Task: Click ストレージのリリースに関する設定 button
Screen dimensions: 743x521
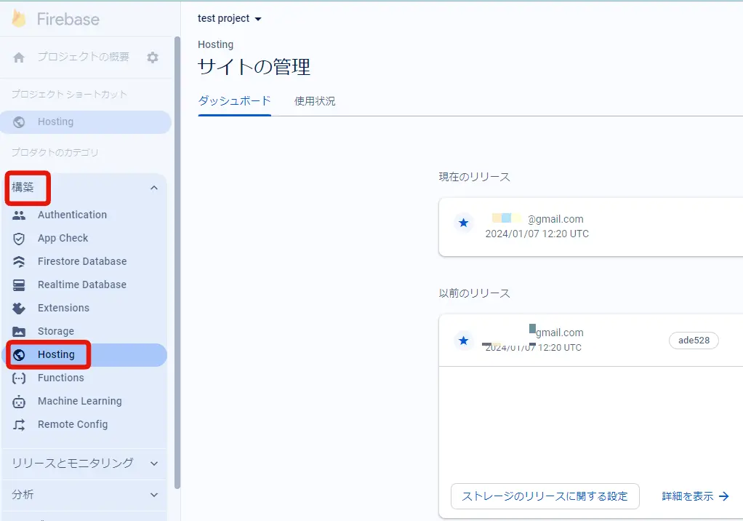Action: coord(545,496)
